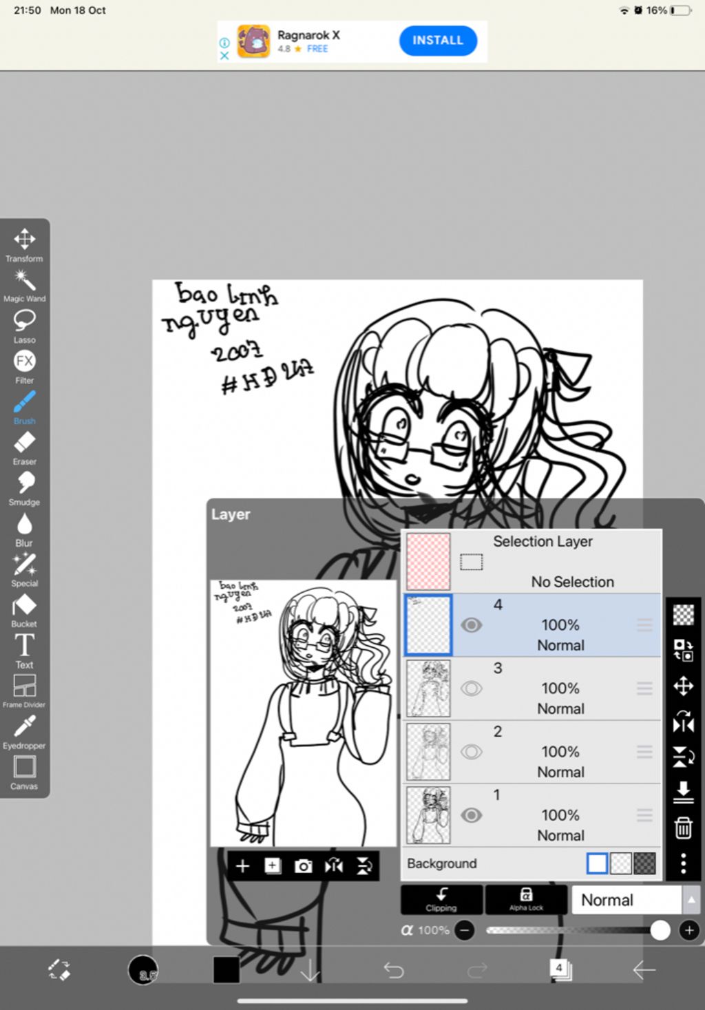
Task: Tap the layer 4 reorder handle
Action: (645, 625)
